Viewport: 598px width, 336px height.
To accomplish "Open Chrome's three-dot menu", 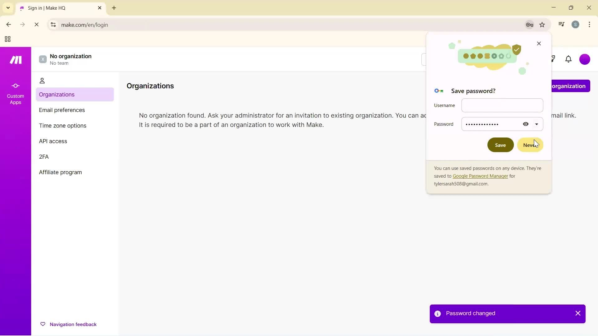I will tap(590, 25).
